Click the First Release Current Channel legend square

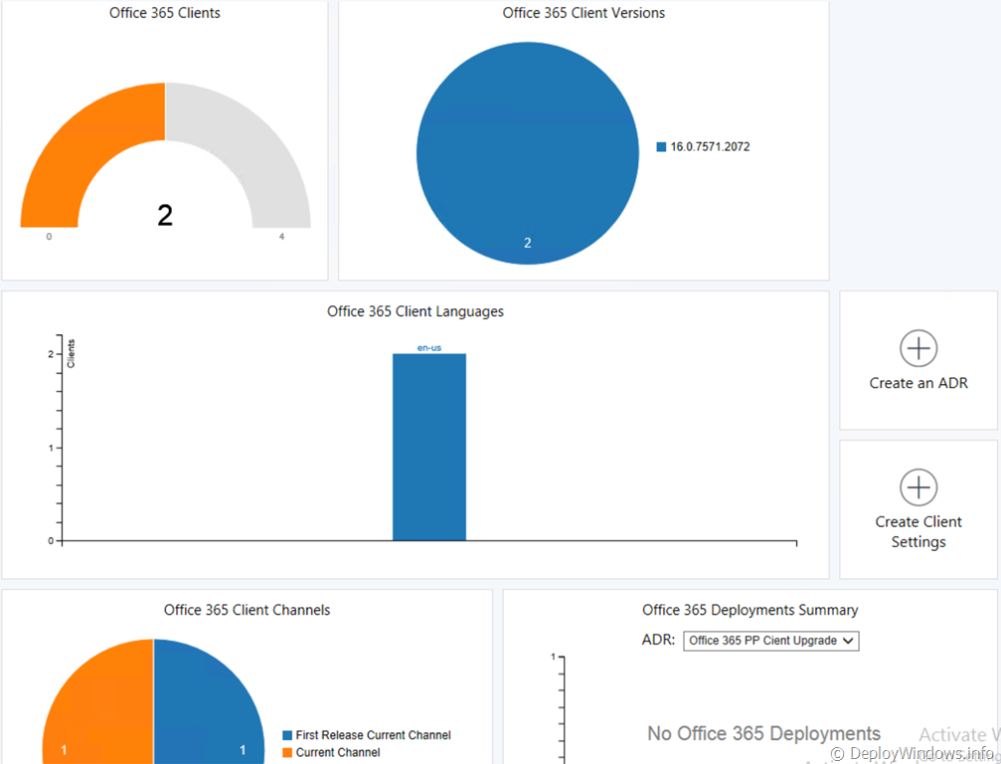pos(287,736)
